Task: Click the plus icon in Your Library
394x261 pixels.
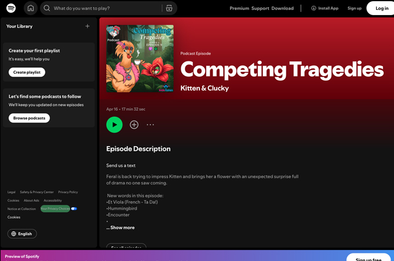Action: [87, 26]
